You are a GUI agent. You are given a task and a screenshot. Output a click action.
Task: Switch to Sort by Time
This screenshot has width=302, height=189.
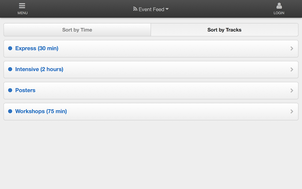pos(77,30)
